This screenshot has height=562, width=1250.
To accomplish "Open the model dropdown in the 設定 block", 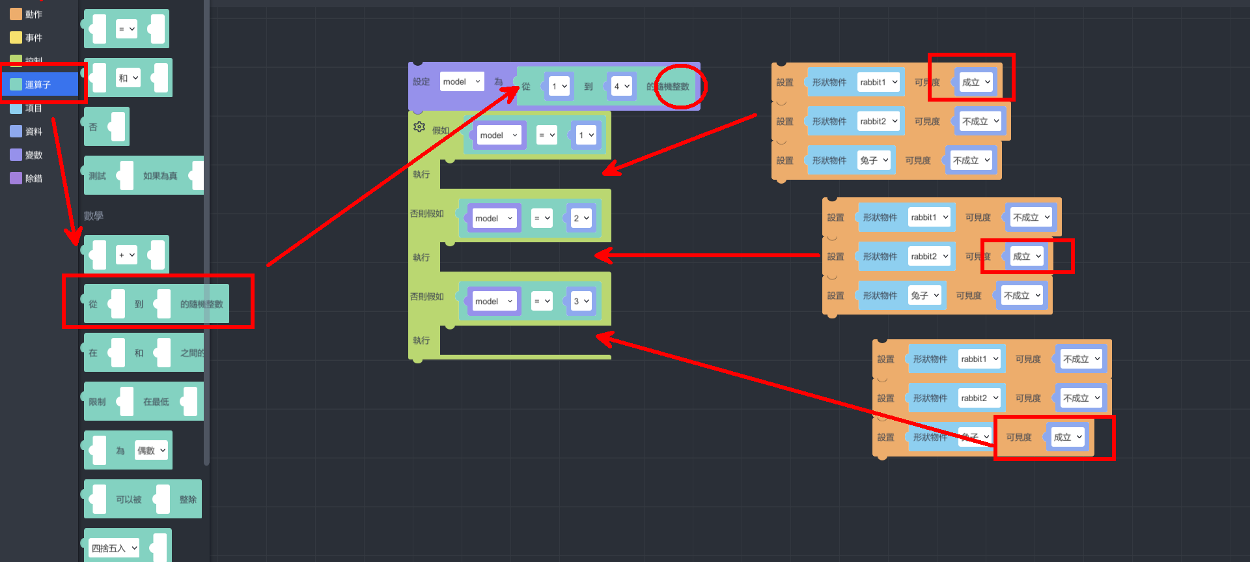I will [x=462, y=82].
